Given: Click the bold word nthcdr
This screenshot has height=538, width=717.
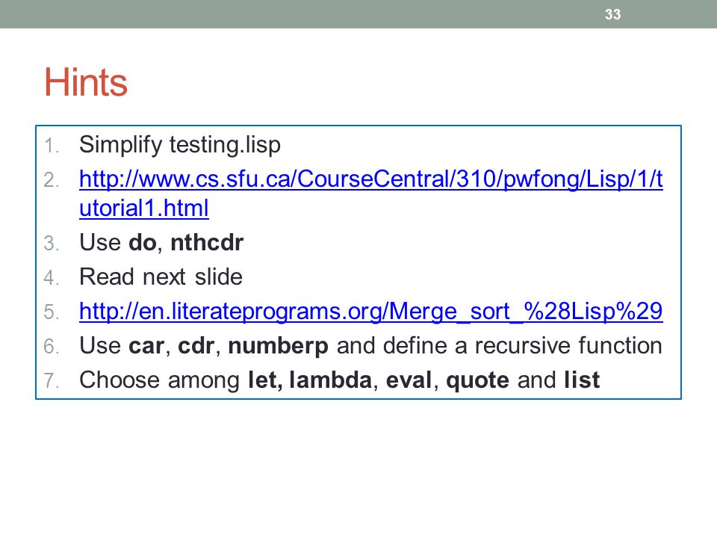Looking at the screenshot, I should point(207,242).
